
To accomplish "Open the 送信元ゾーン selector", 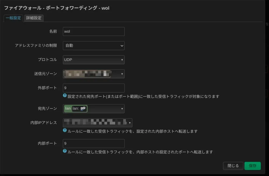I will coord(93,74).
